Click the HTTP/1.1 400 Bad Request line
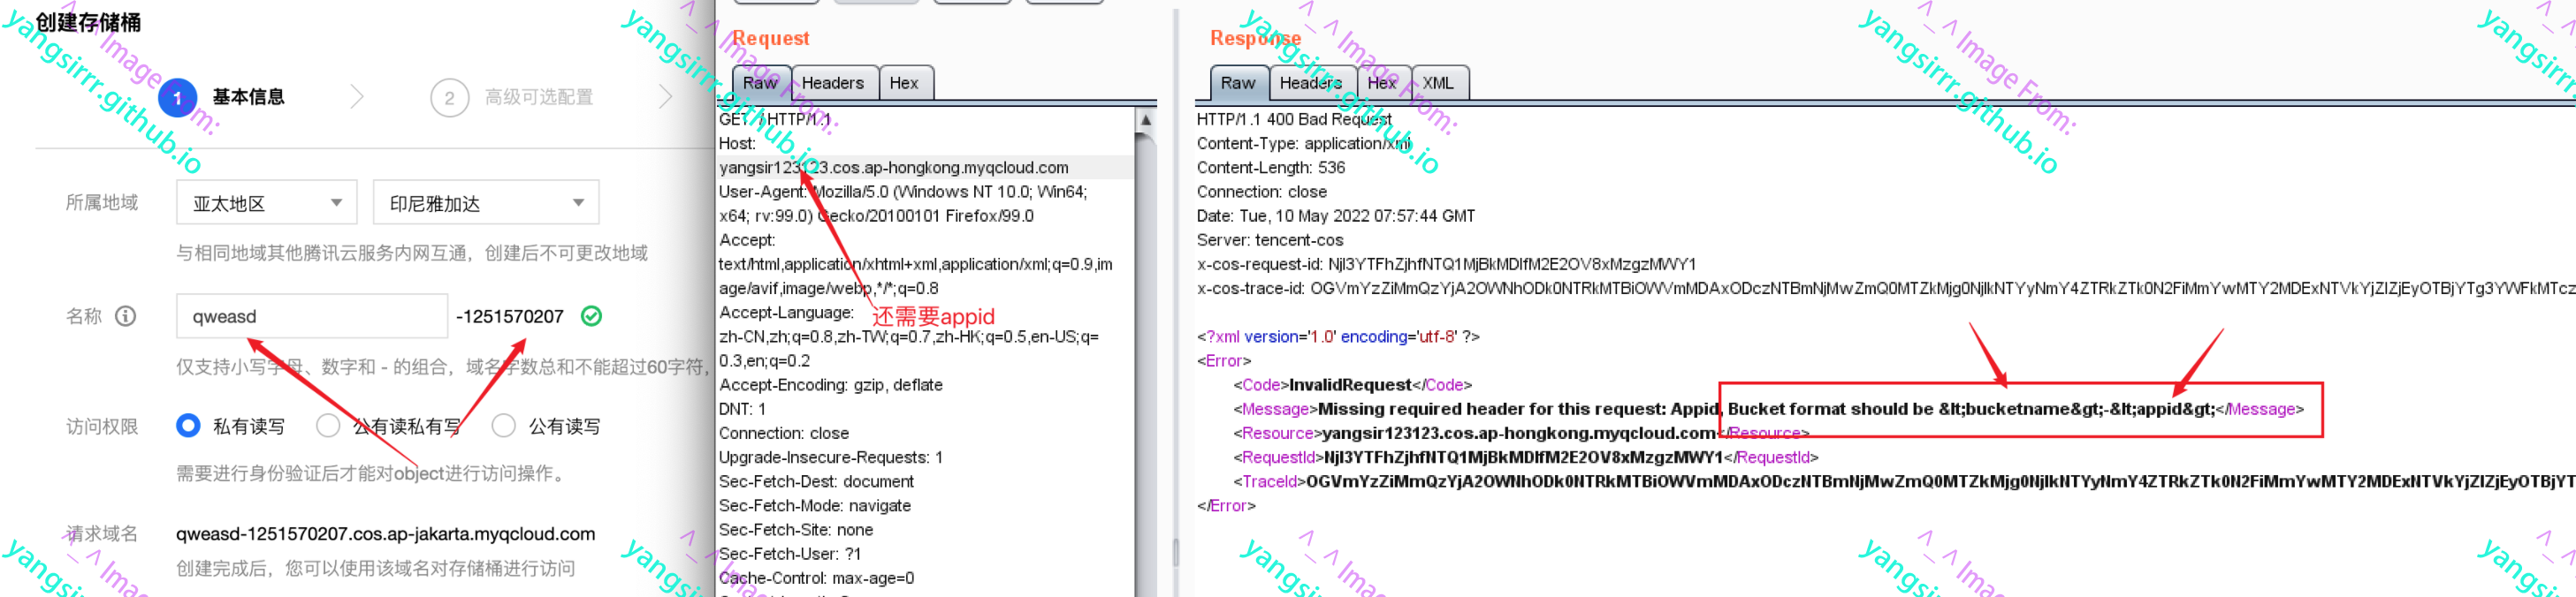Viewport: 2576px width, 597px height. (1294, 119)
